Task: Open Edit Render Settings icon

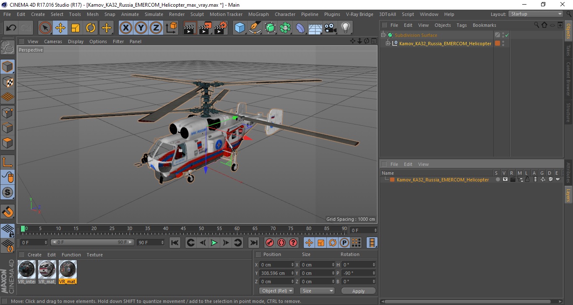Action: pos(220,28)
